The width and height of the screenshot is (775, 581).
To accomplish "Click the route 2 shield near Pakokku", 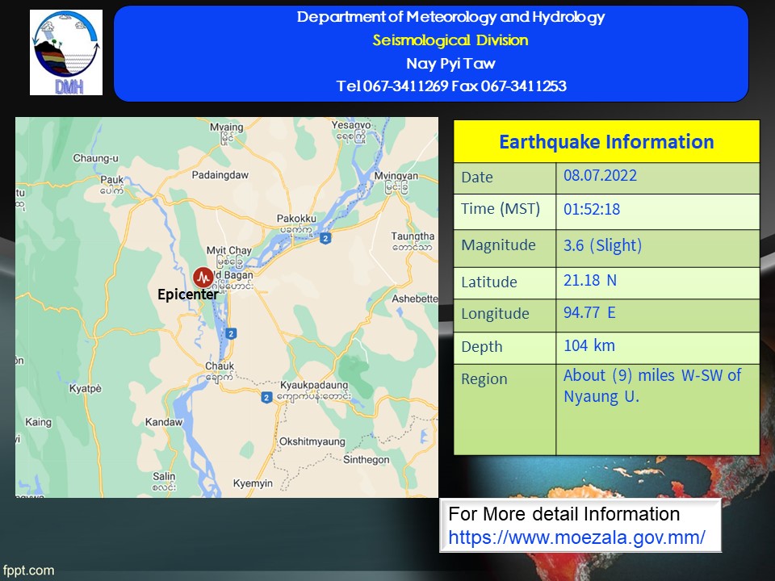I will [x=325, y=238].
